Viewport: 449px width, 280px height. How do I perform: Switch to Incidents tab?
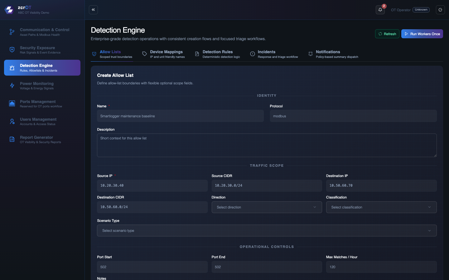274,54
